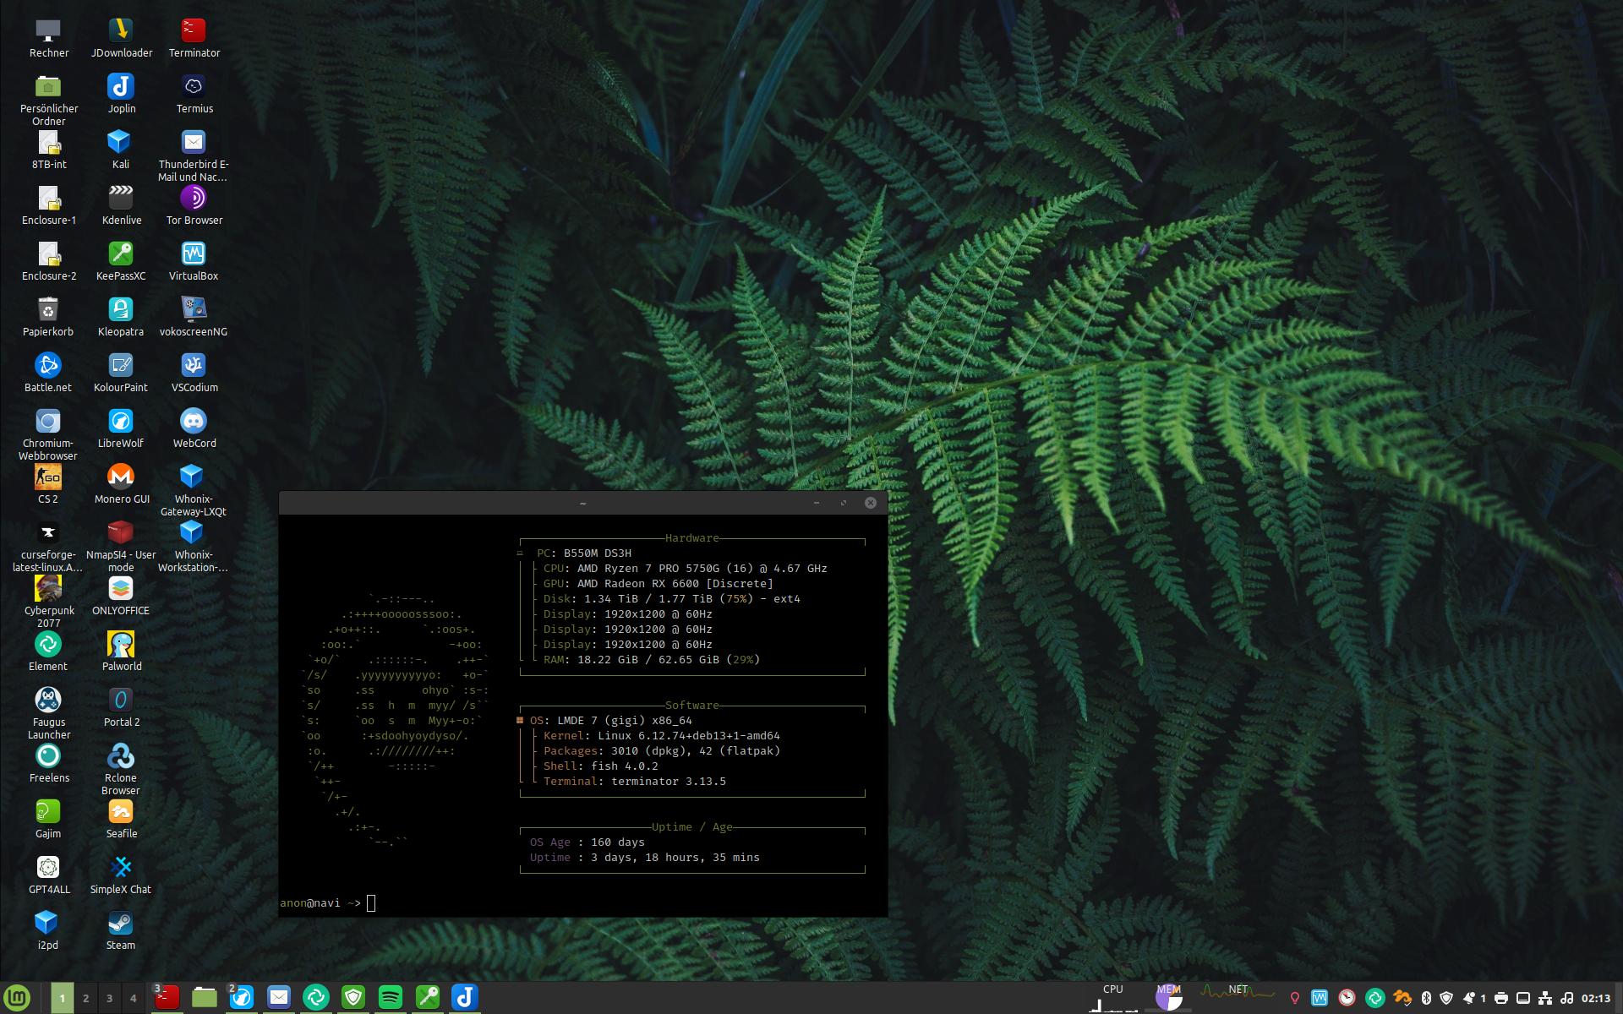Select the Kdenlive desktop icon

(121, 199)
